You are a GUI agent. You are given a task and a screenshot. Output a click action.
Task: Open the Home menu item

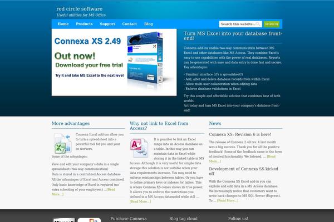click(x=63, y=24)
